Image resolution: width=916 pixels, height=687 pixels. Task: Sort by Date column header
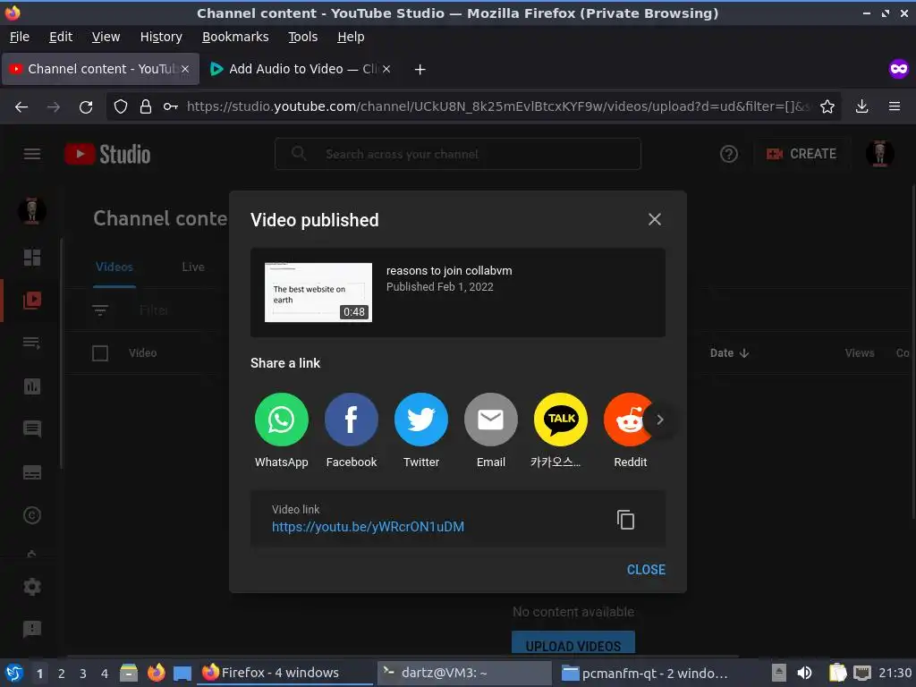tap(729, 352)
